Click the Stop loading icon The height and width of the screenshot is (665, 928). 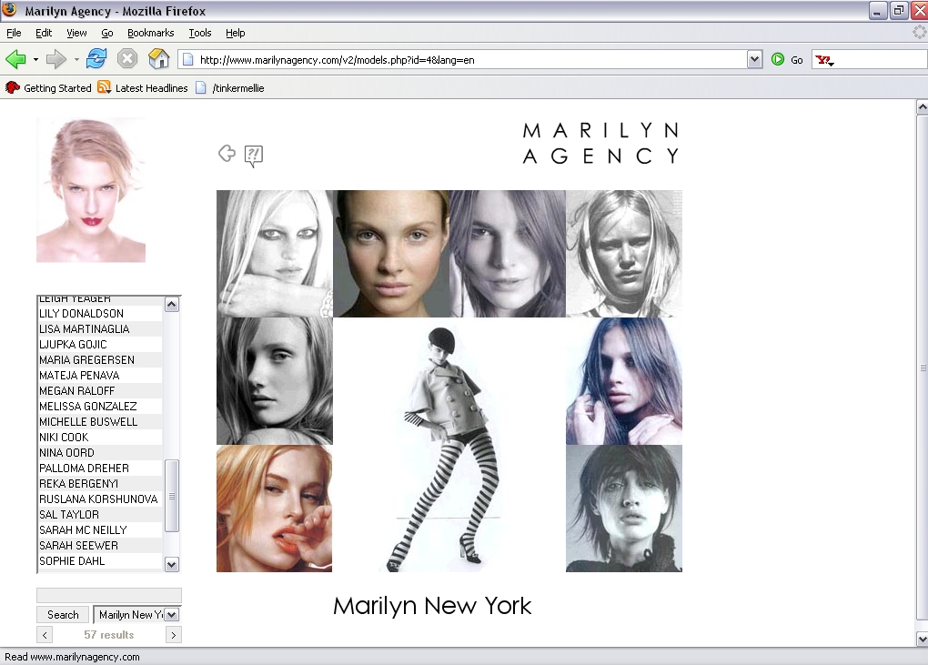point(127,59)
